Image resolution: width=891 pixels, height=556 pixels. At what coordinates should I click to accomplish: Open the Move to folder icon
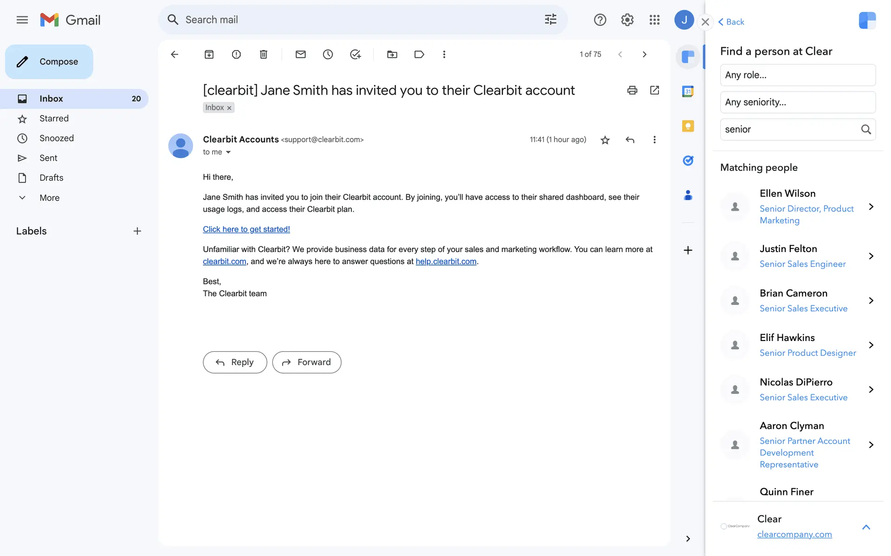tap(392, 55)
